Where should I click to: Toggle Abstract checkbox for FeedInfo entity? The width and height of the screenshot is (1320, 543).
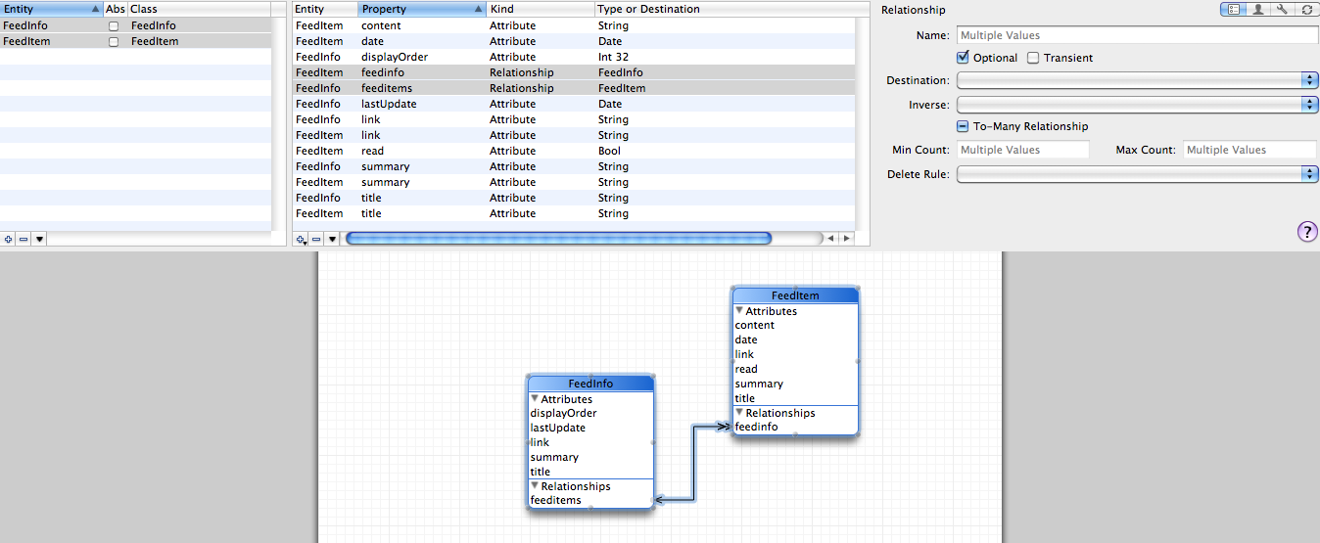[115, 25]
